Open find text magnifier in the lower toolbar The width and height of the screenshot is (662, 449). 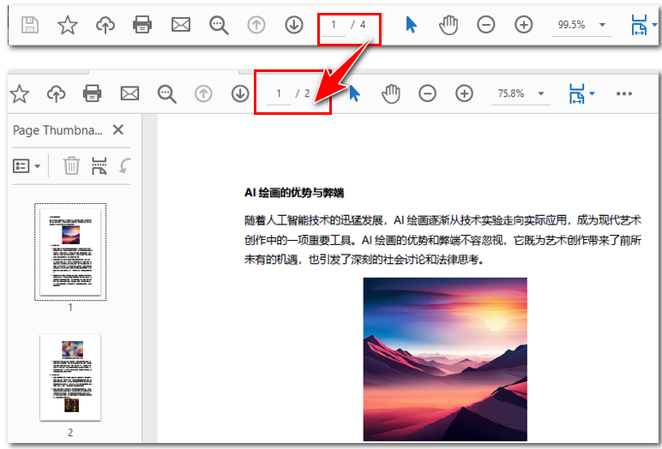click(166, 94)
